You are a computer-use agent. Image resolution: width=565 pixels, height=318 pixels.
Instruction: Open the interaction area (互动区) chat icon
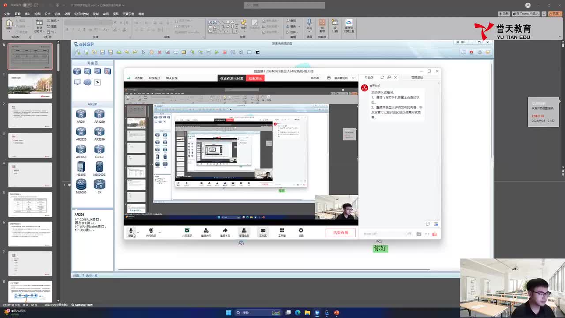coord(263,232)
